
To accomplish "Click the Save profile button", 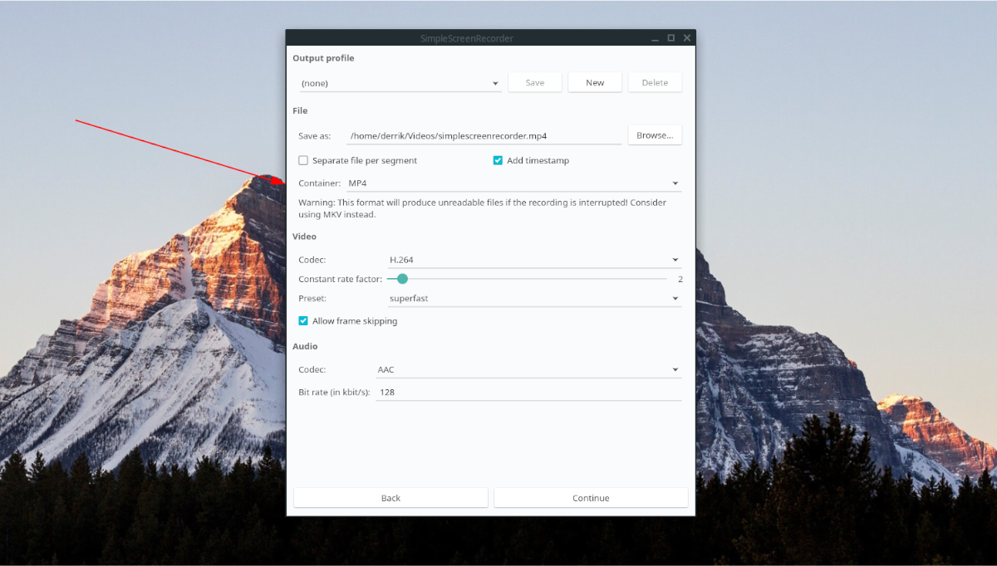I will tap(535, 82).
